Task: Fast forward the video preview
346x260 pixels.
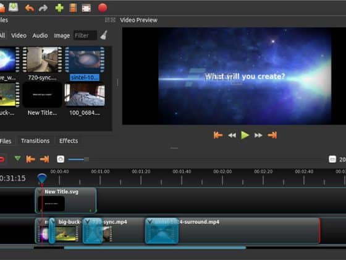Action: click(258, 136)
